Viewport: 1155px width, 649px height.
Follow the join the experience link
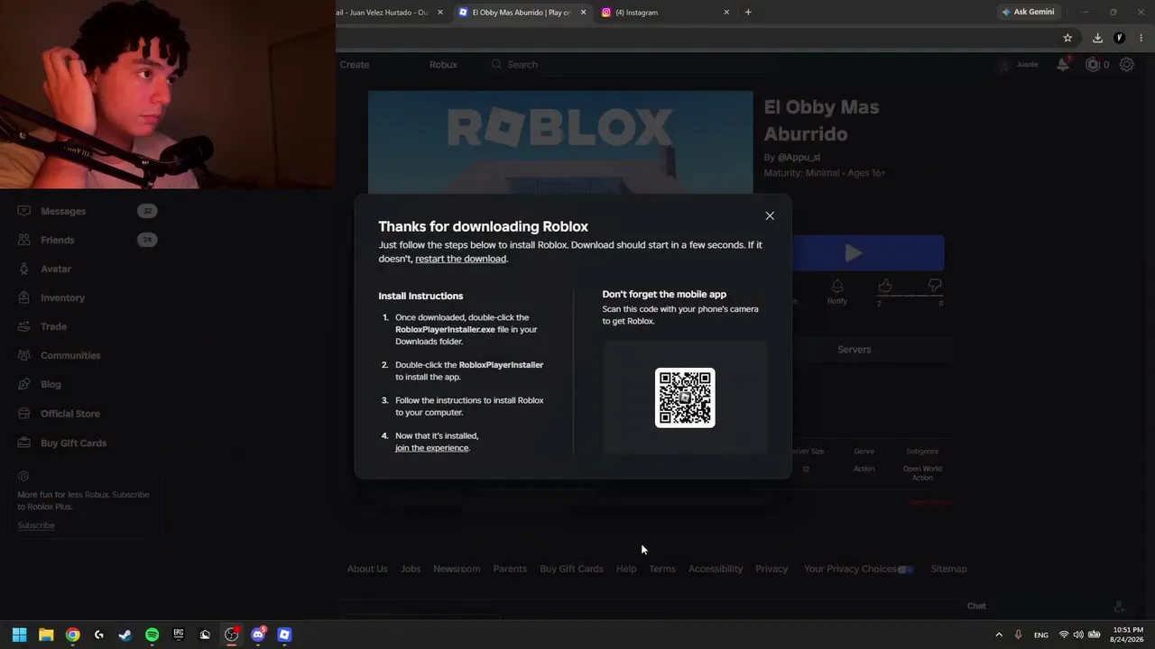(431, 448)
